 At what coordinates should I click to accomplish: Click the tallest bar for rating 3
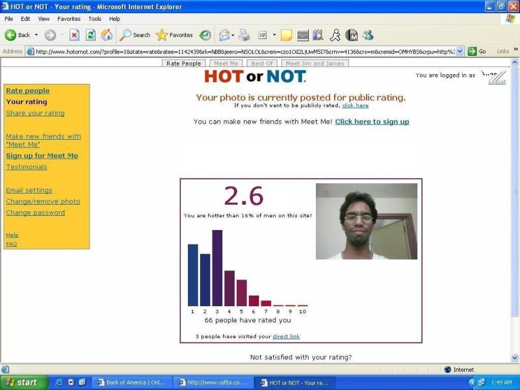(x=217, y=268)
